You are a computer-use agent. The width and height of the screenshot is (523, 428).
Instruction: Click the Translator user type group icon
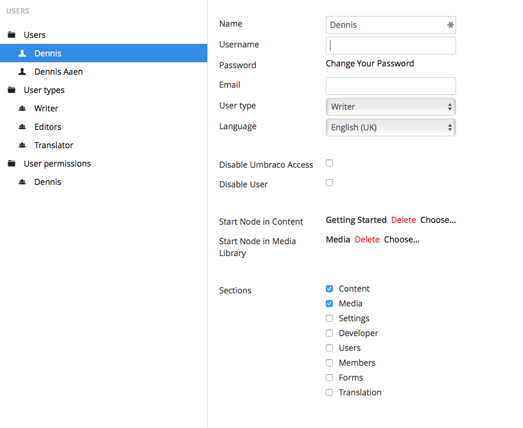(x=23, y=145)
